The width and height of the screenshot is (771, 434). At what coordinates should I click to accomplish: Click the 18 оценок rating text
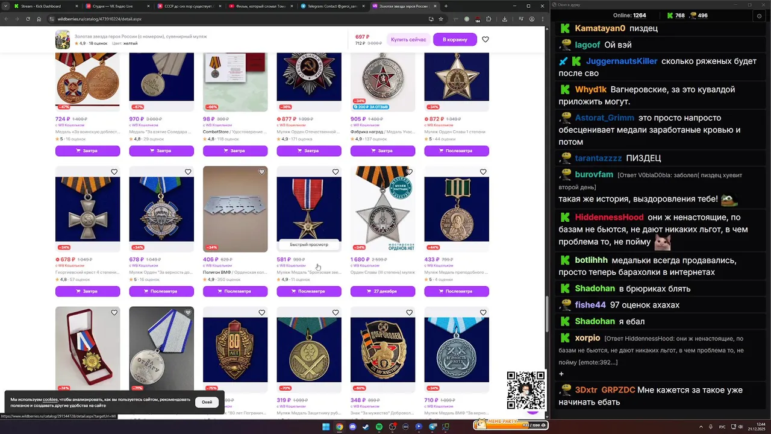97,43
